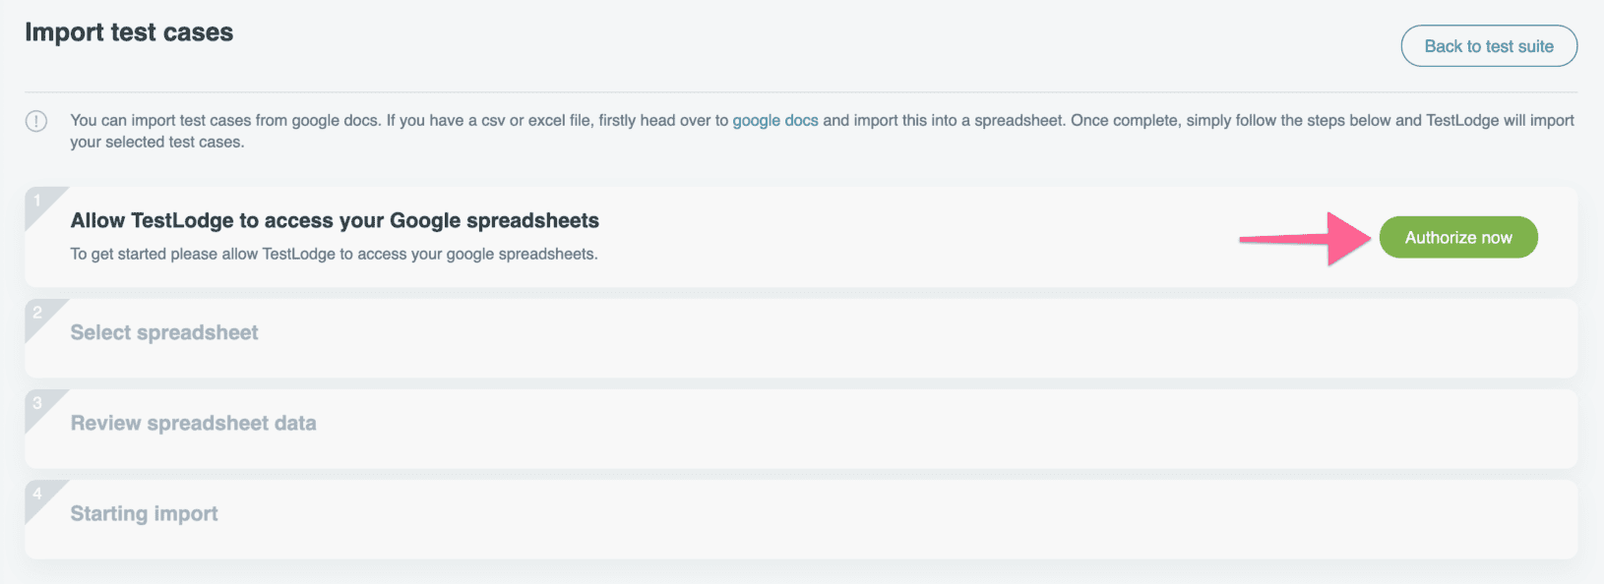Select the Import test cases heading
The height and width of the screenshot is (584, 1604).
pos(129,31)
